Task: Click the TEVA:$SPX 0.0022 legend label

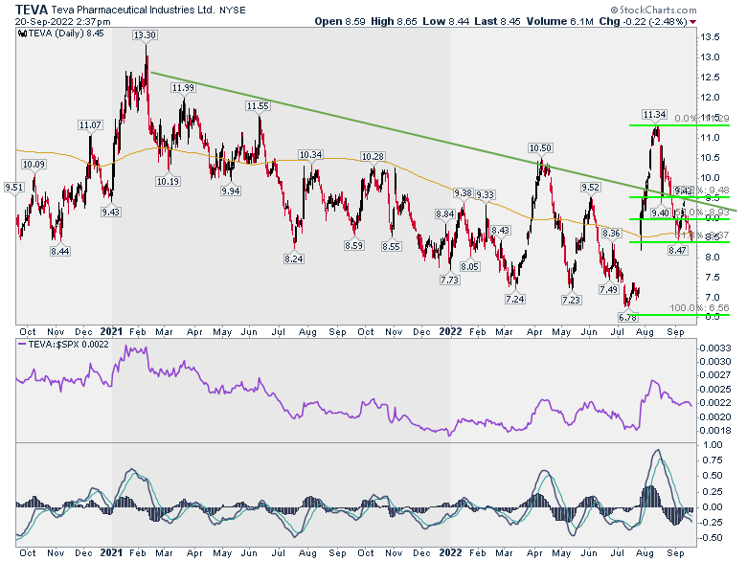Action: [69, 345]
